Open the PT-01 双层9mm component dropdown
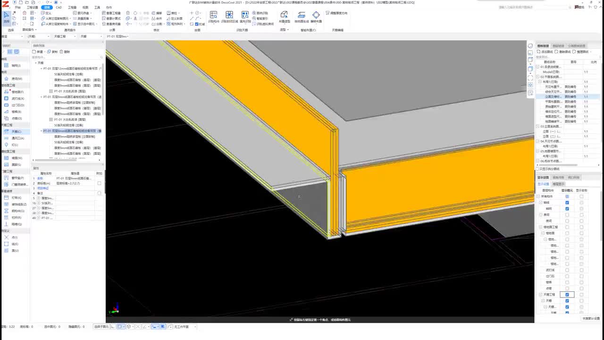Viewport: 604px width, 340px height. (117, 36)
